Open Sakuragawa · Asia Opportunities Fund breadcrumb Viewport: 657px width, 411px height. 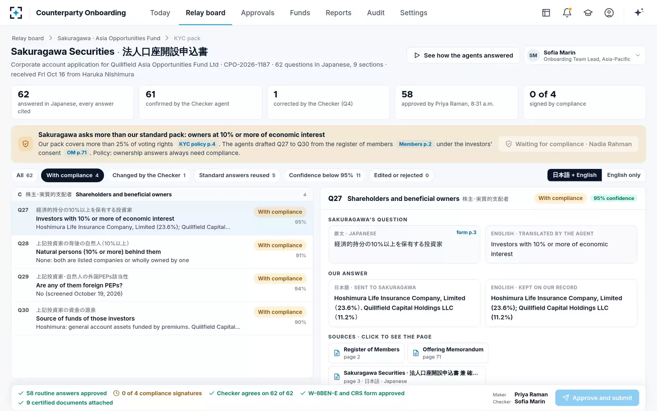pyautogui.click(x=109, y=38)
